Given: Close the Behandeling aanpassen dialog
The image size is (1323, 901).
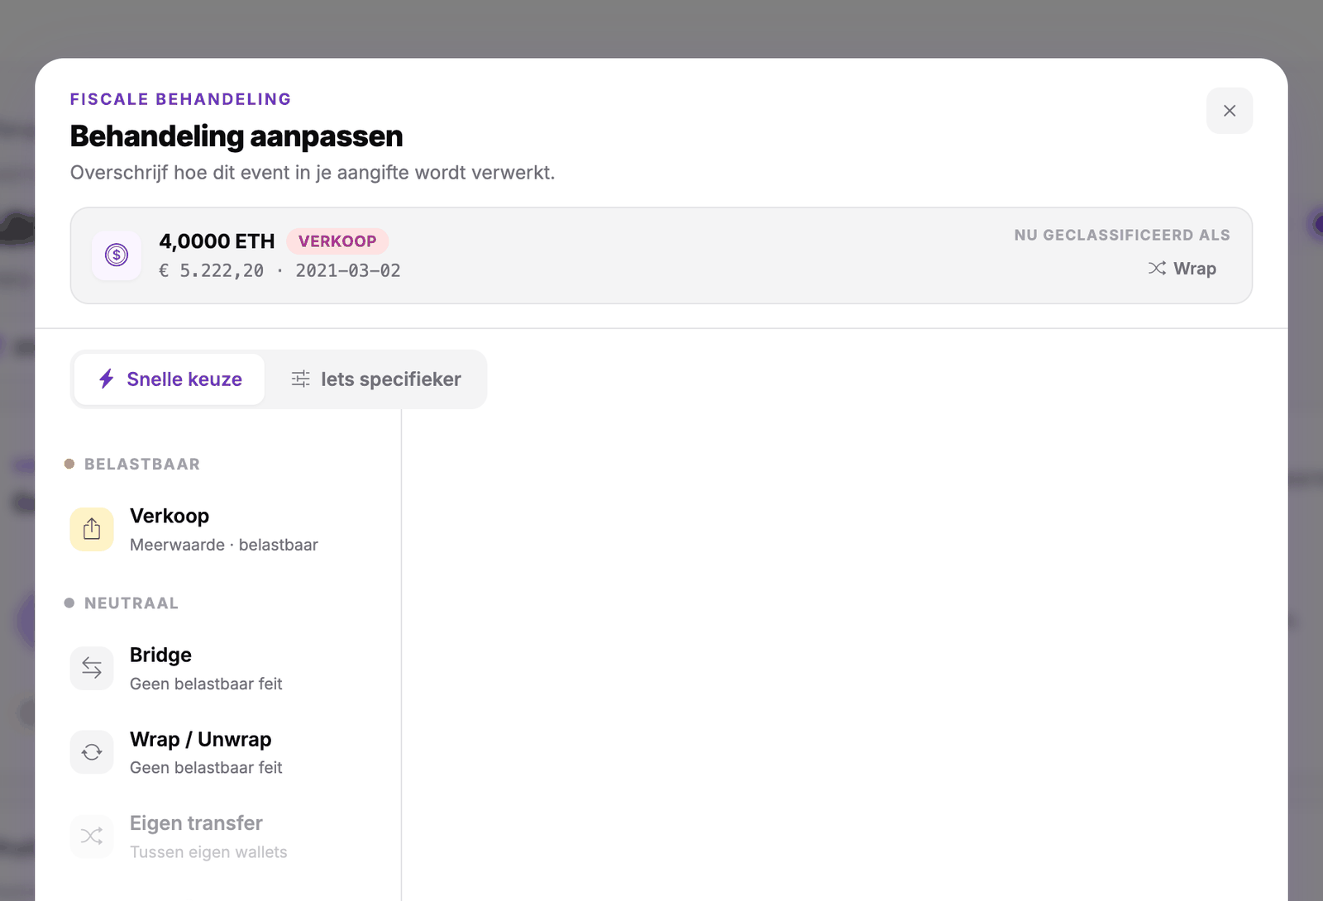Looking at the screenshot, I should pyautogui.click(x=1230, y=111).
